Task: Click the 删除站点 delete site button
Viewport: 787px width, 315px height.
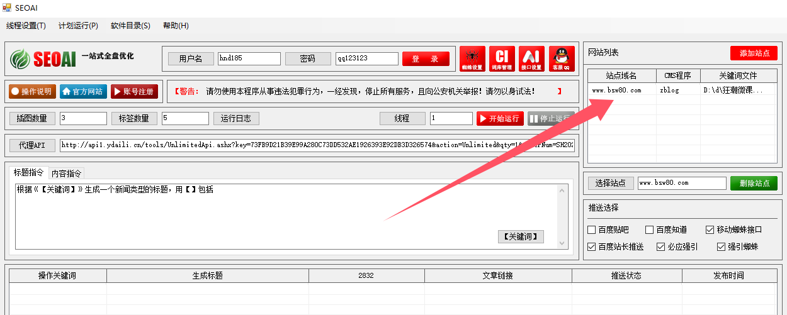Action: point(754,183)
